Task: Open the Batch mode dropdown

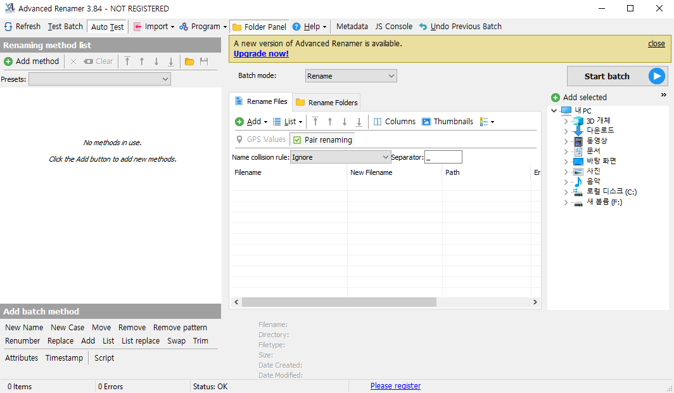Action: pyautogui.click(x=351, y=76)
